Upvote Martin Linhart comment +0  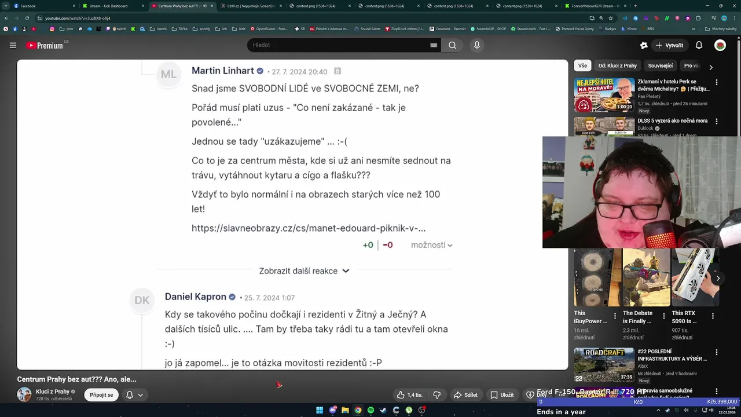pos(368,245)
